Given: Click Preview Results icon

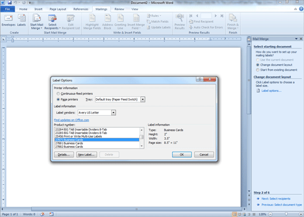Looking at the screenshot, I should tap(179, 22).
